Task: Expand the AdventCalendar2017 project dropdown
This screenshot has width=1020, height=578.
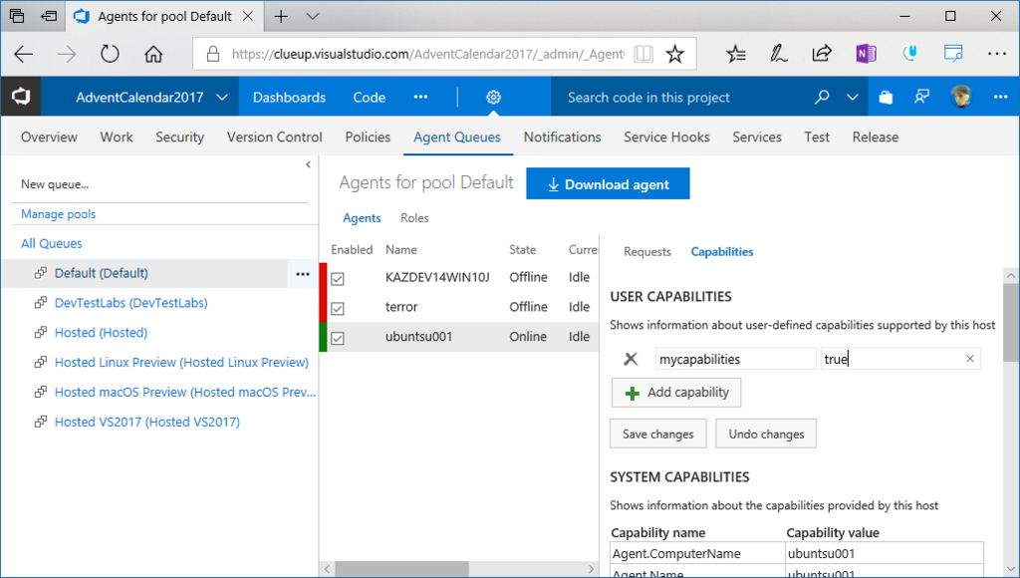Action: tap(222, 97)
